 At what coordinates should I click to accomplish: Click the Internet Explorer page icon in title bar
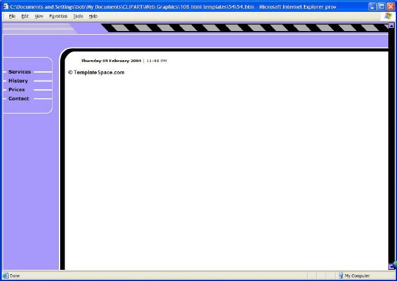6,6
